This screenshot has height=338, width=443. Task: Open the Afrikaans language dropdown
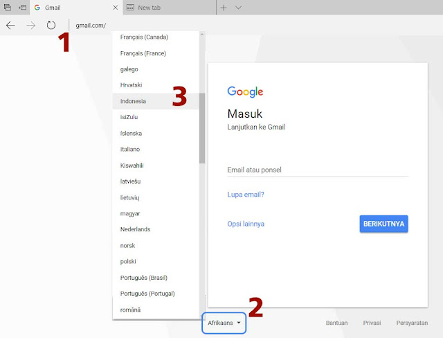[x=224, y=323]
